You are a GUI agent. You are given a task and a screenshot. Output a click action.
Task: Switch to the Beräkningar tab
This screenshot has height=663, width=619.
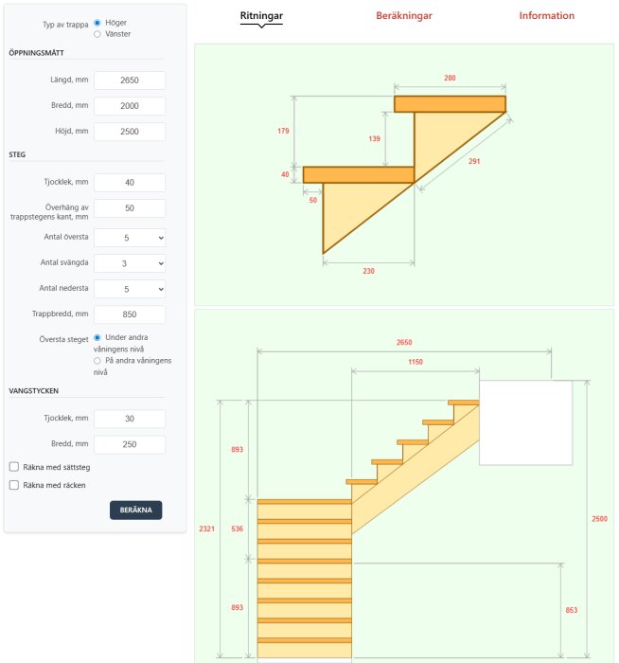[404, 16]
